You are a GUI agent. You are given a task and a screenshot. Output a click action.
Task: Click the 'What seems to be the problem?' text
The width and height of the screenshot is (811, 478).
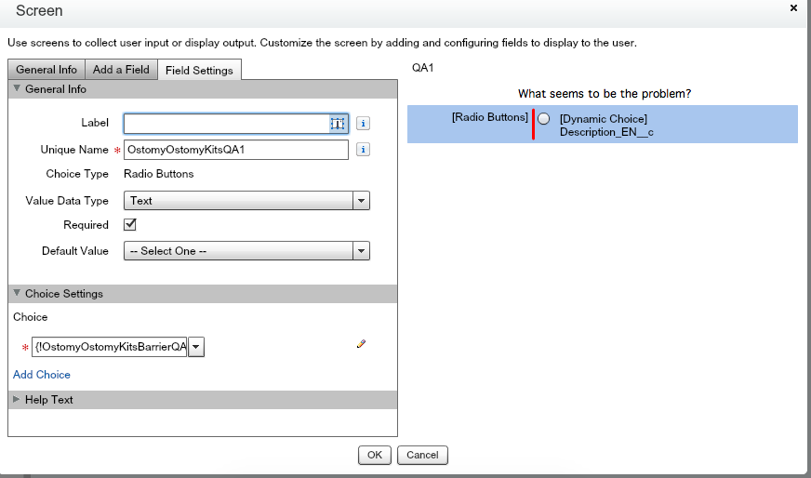click(605, 94)
